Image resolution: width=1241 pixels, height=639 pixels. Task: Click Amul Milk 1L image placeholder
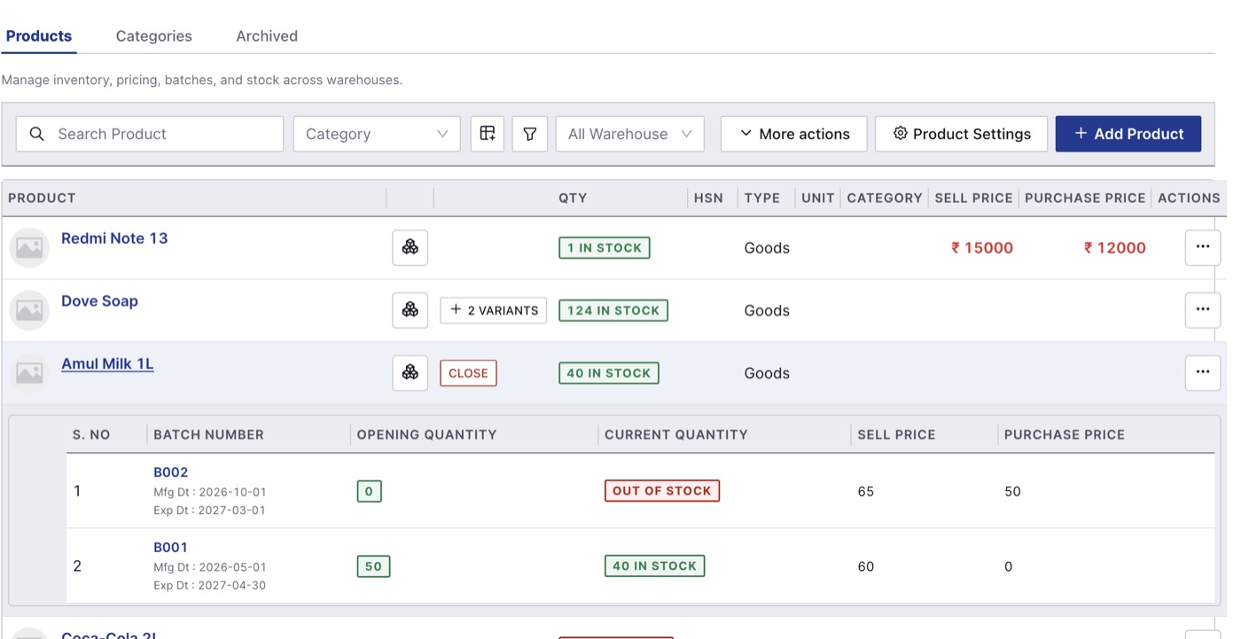coord(29,373)
